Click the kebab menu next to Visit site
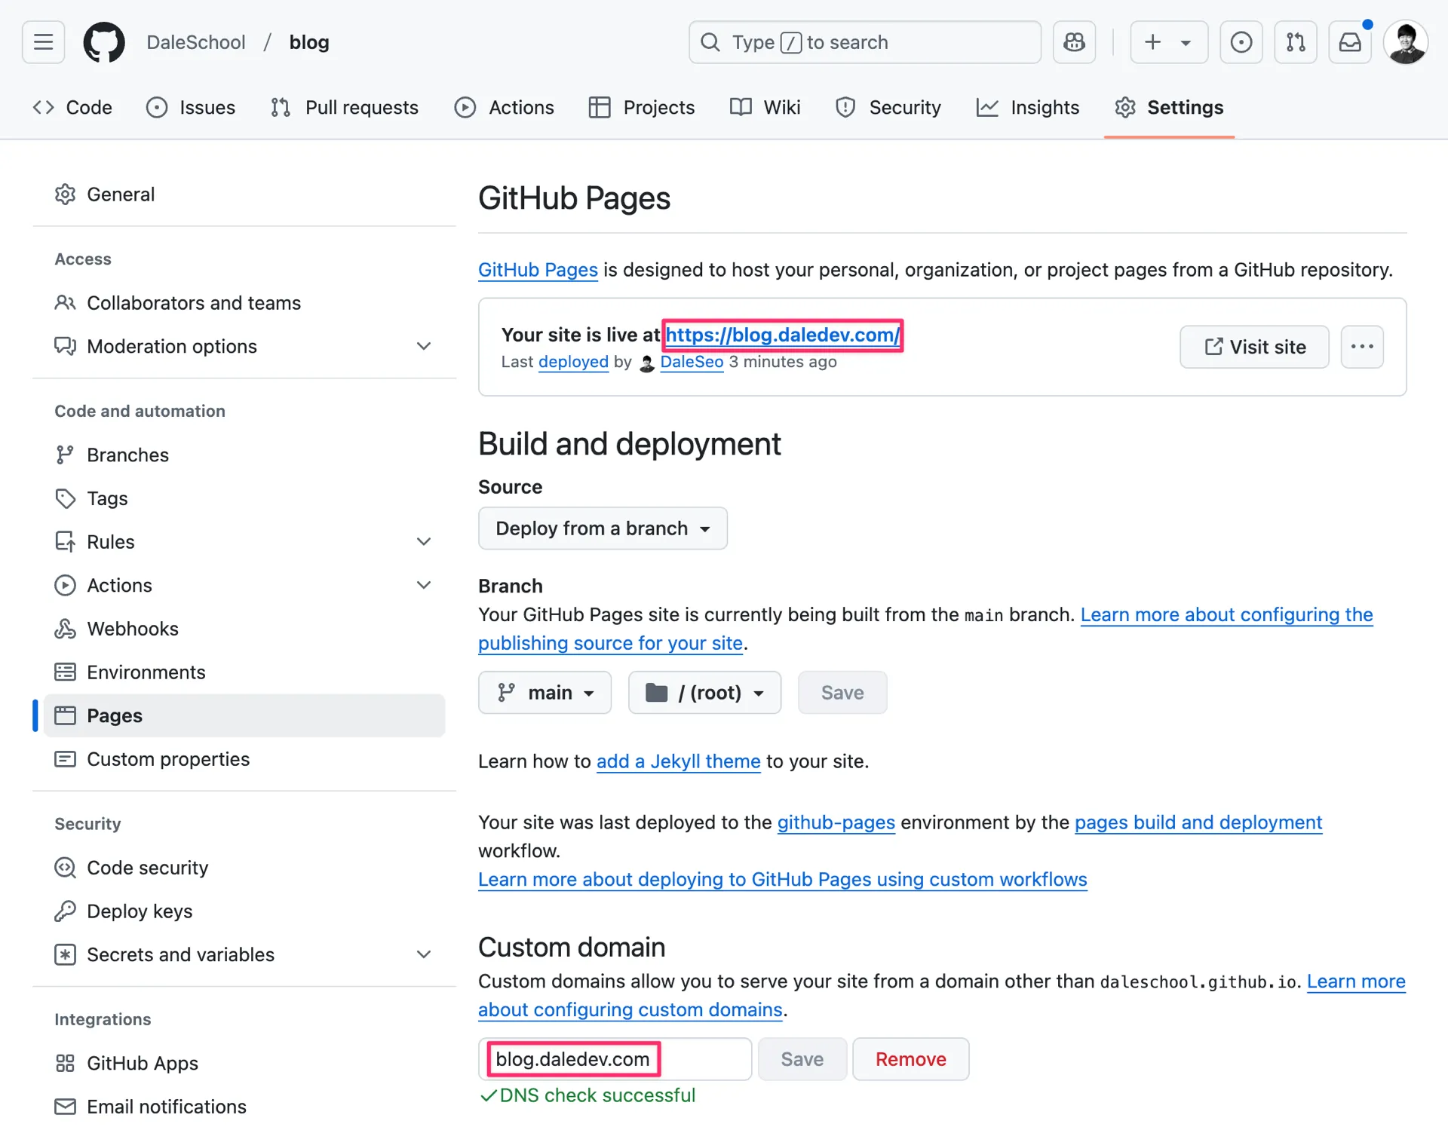Screen dimensions: 1448x1127 click(x=1362, y=347)
